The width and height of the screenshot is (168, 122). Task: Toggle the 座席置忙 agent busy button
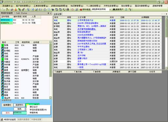[x=7, y=105]
